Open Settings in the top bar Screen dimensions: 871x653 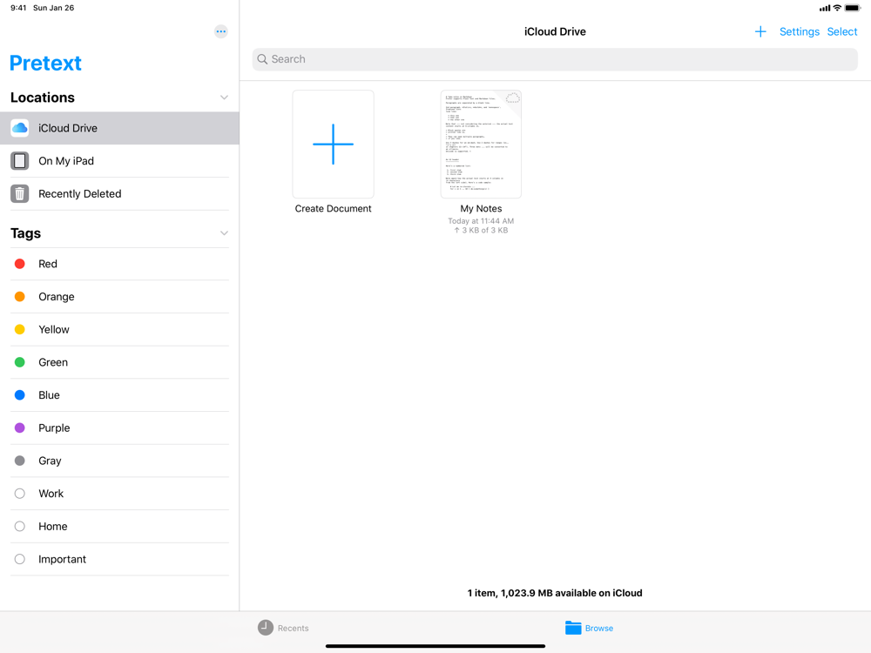(800, 31)
